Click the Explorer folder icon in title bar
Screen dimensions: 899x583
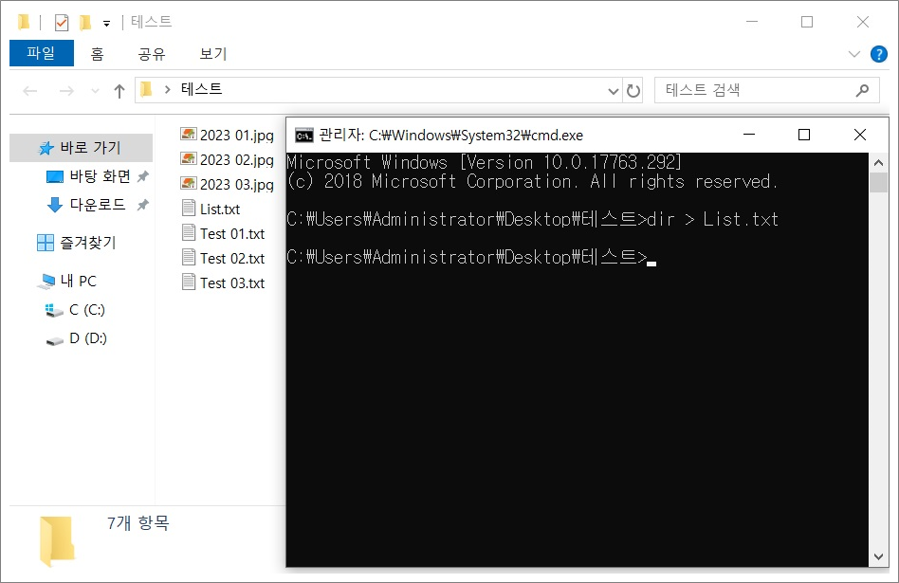click(x=24, y=23)
